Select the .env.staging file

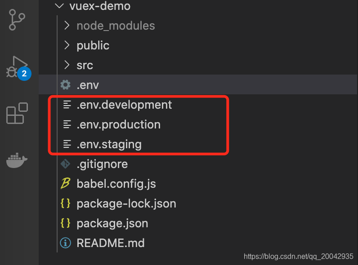[x=109, y=144]
